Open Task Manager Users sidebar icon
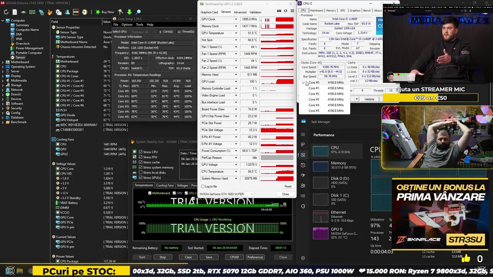The image size is (493, 277). point(303,186)
